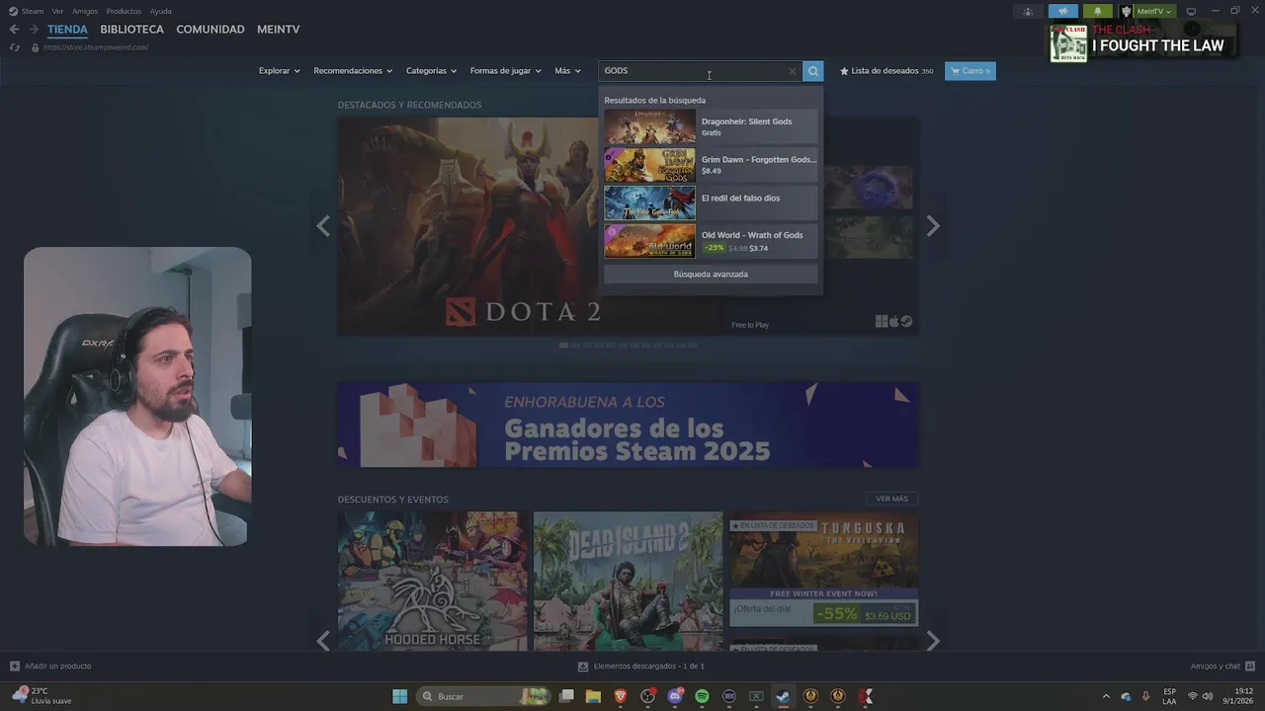This screenshot has width=1265, height=711.
Task: Launch Brave browser from the taskbar
Action: [x=621, y=696]
